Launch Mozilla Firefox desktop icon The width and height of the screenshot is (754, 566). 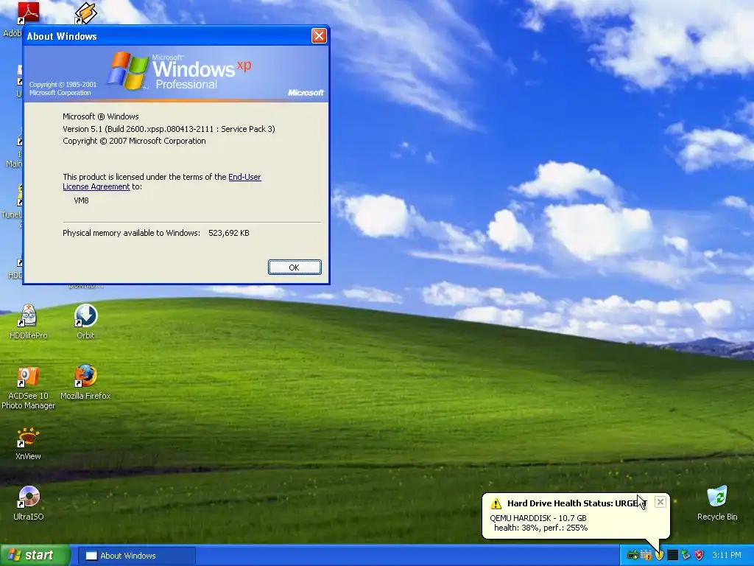(x=85, y=382)
